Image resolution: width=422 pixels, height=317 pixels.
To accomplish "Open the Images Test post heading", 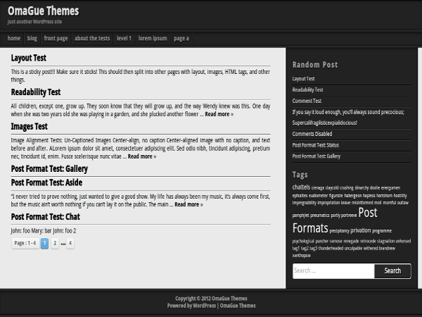I will point(29,126).
